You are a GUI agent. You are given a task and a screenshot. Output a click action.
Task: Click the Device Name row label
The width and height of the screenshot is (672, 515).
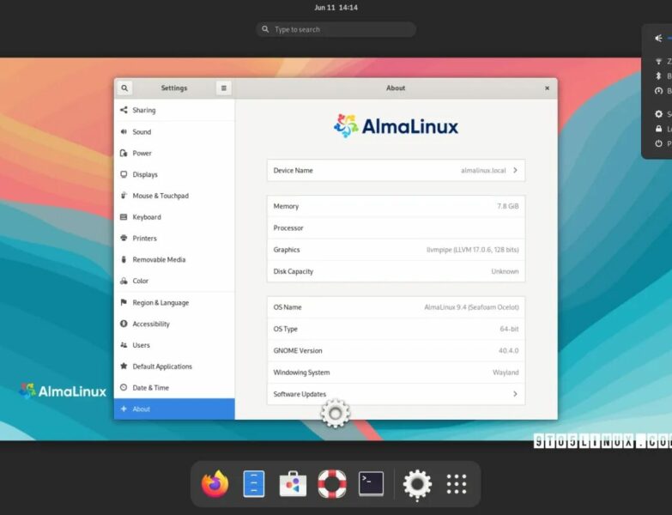294,171
